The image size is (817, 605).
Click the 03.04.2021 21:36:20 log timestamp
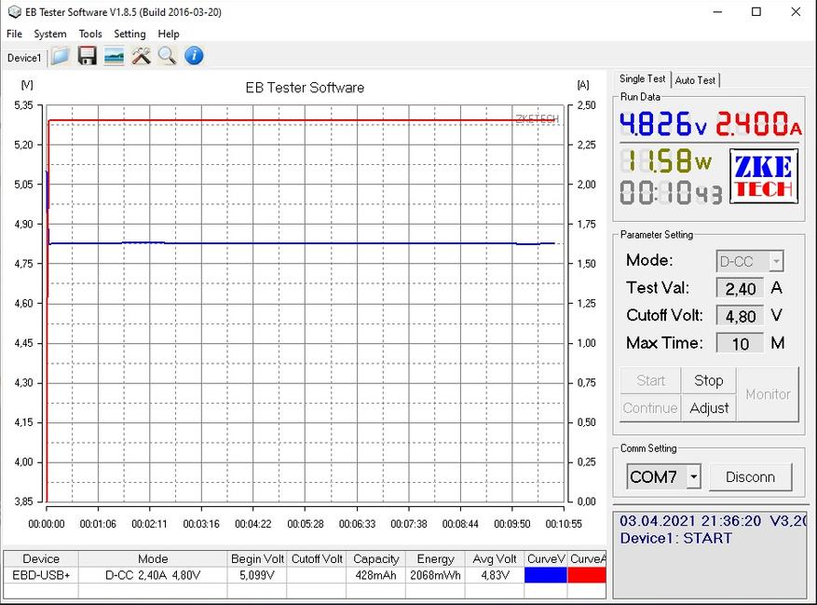click(x=690, y=520)
